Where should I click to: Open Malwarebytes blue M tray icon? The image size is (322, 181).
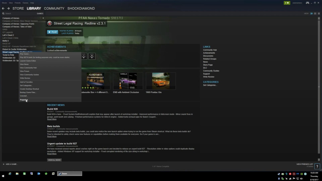298,174
